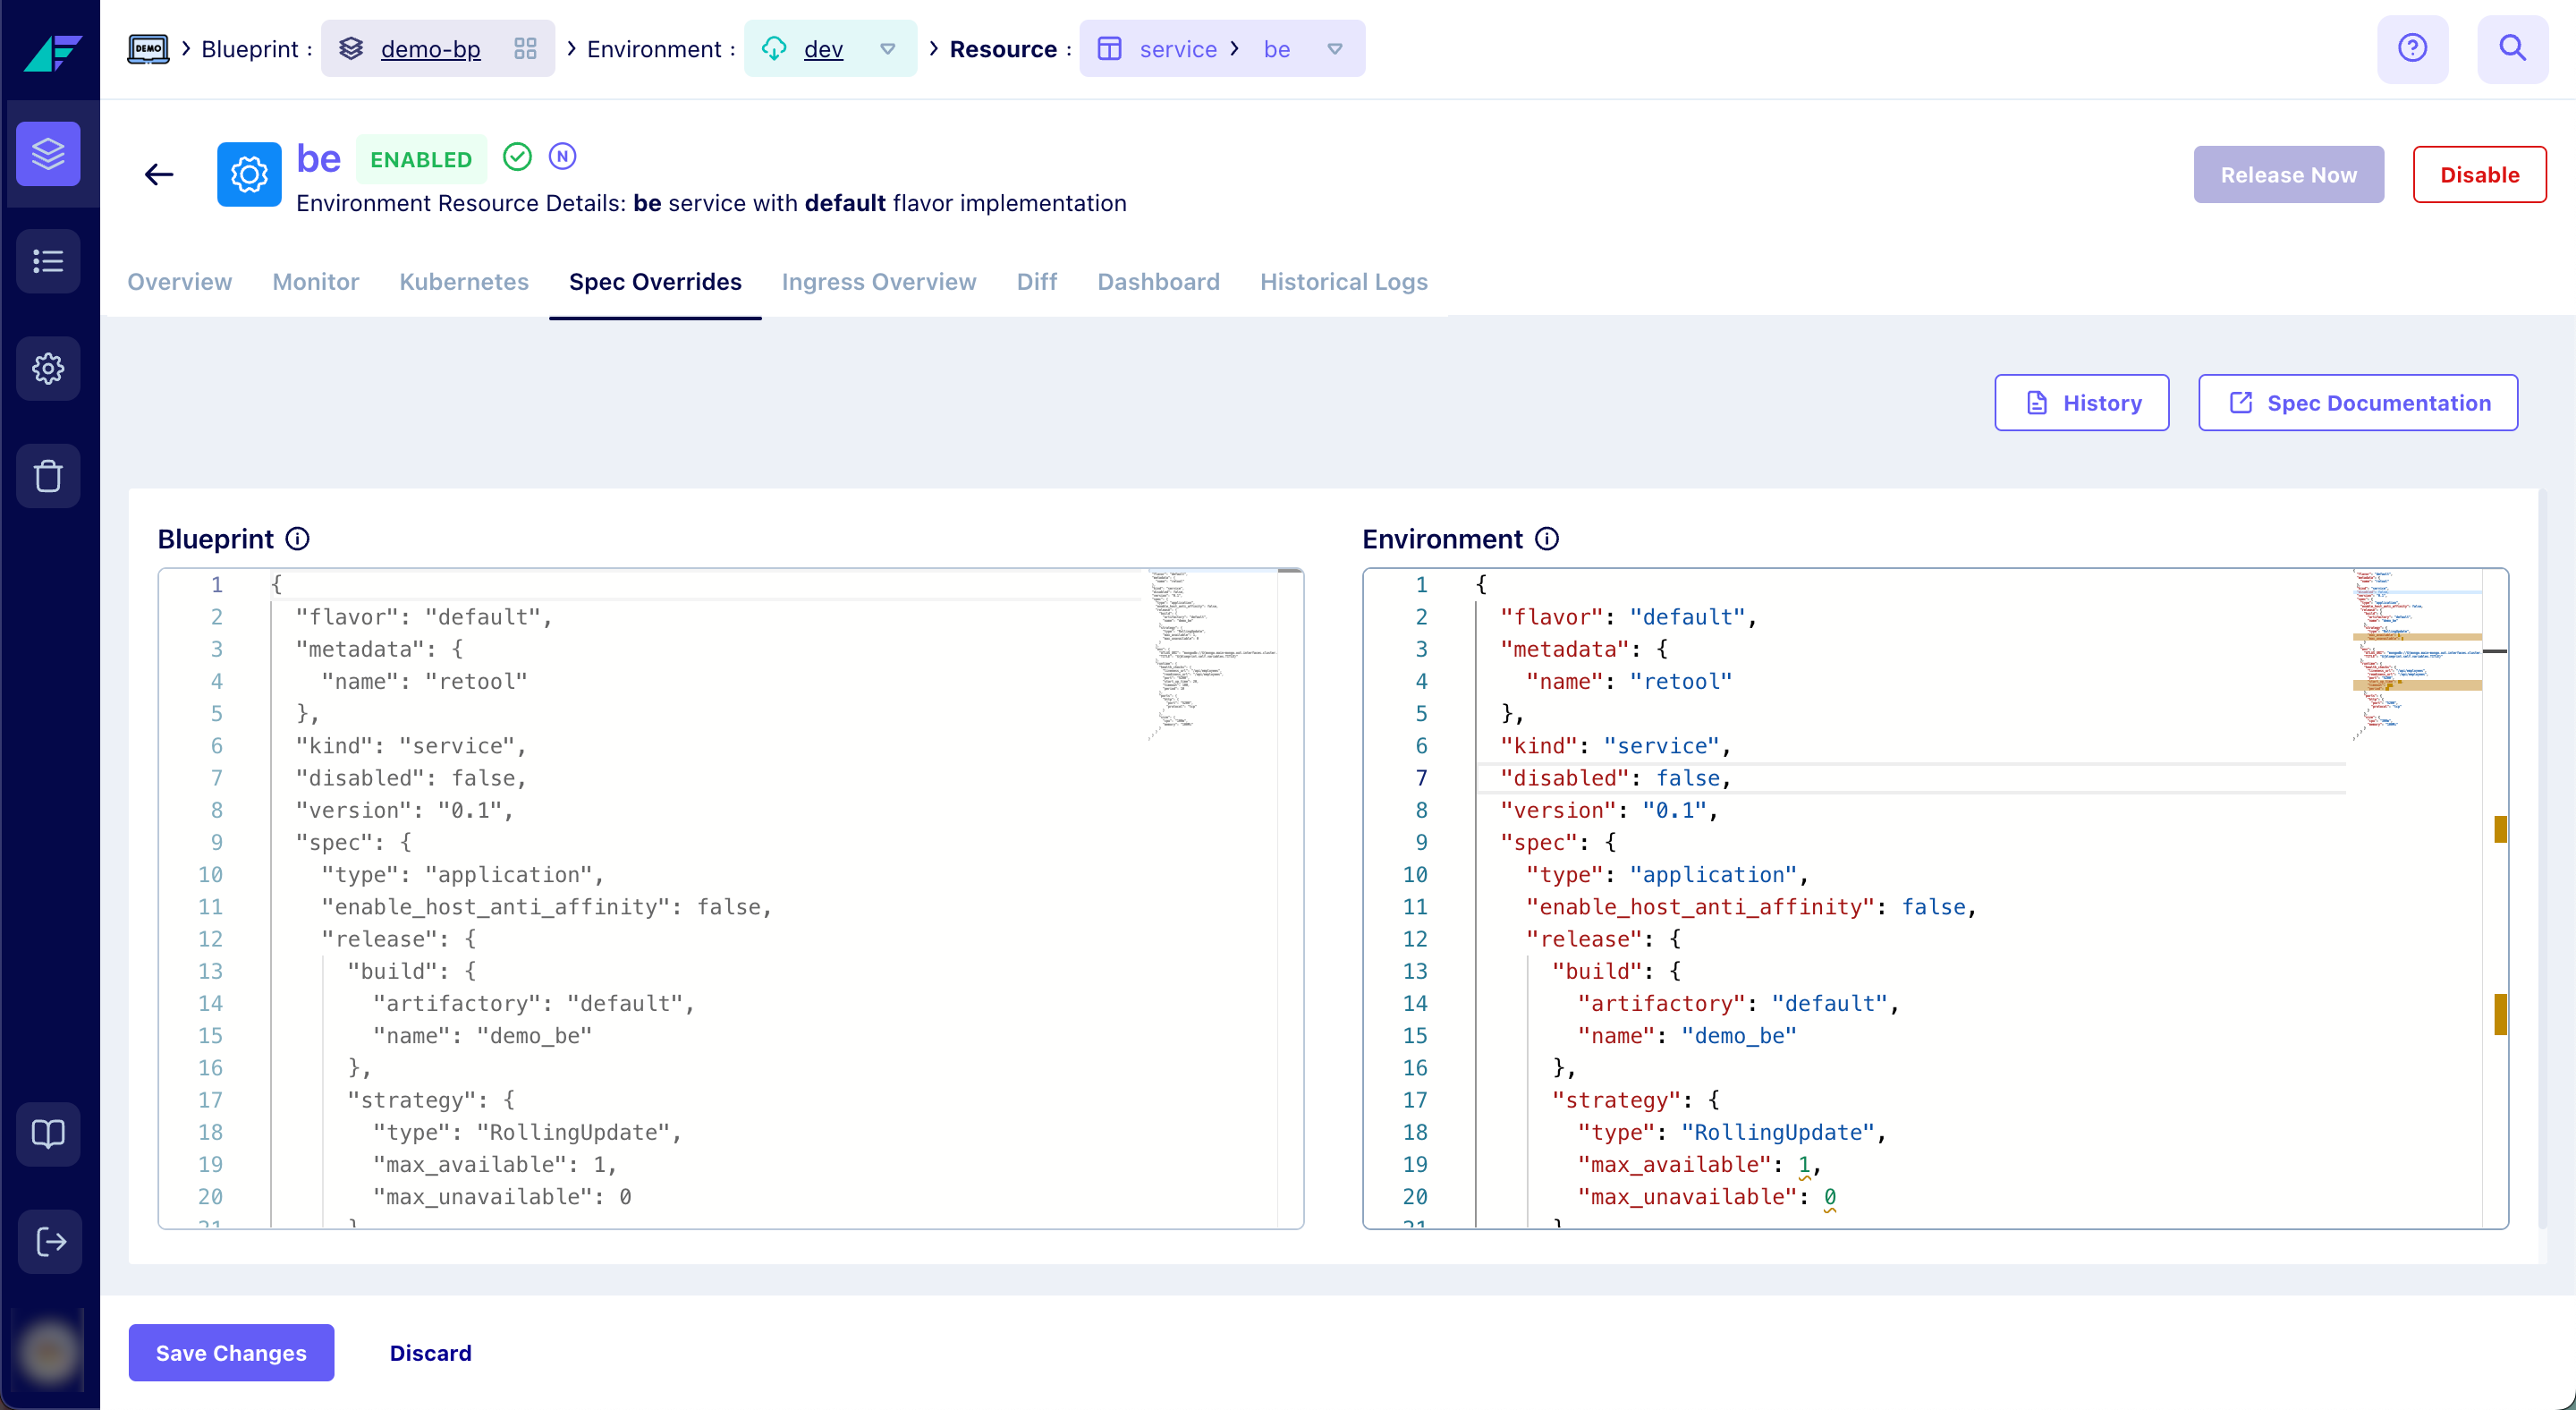Open Spec Documentation link

pyautogui.click(x=2358, y=403)
